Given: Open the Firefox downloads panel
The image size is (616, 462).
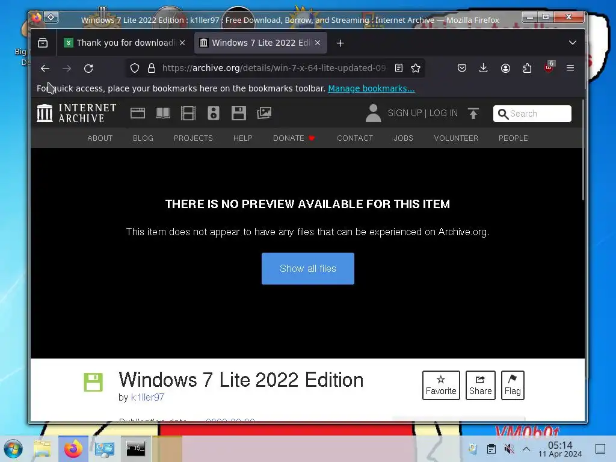Looking at the screenshot, I should [x=484, y=69].
